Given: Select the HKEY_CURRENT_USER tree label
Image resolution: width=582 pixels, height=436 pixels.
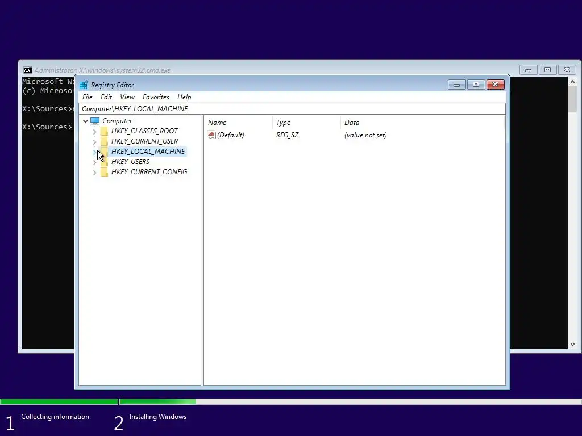Looking at the screenshot, I should (144, 141).
